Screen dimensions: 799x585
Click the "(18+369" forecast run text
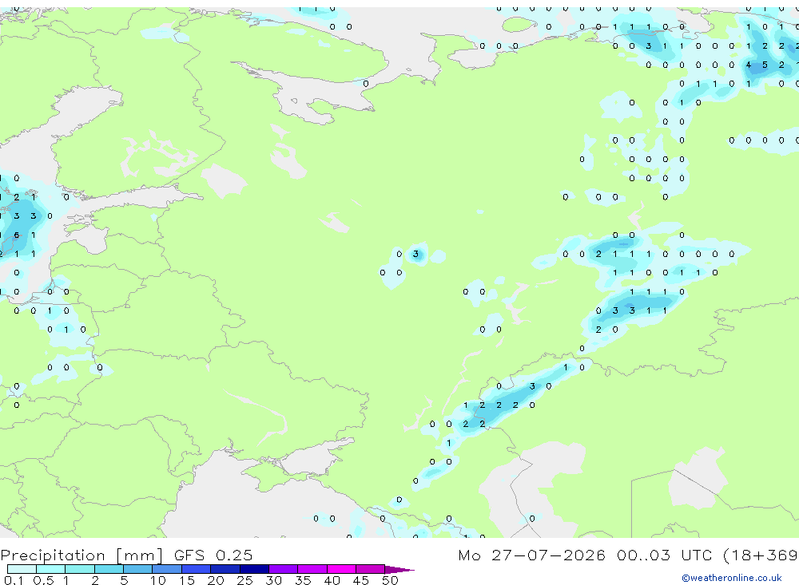coord(761,555)
